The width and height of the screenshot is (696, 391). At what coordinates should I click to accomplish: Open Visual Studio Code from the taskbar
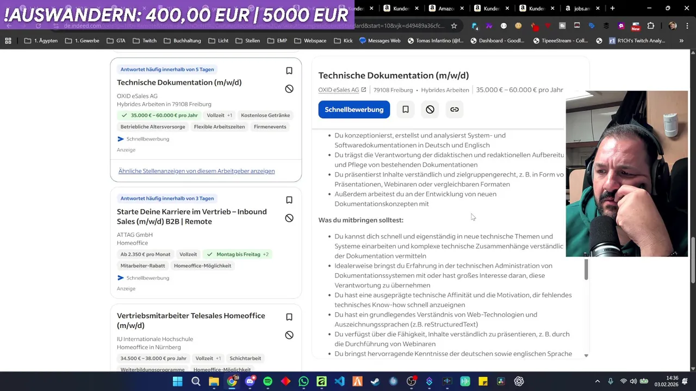pyautogui.click(x=339, y=382)
